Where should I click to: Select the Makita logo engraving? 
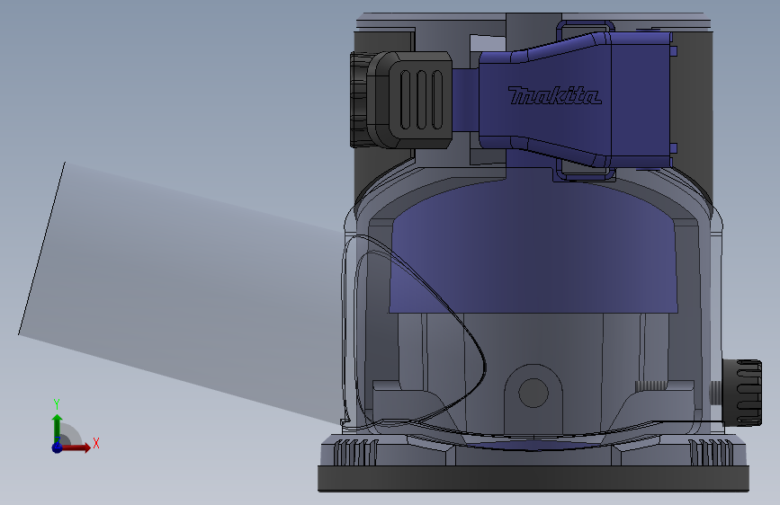[x=555, y=95]
